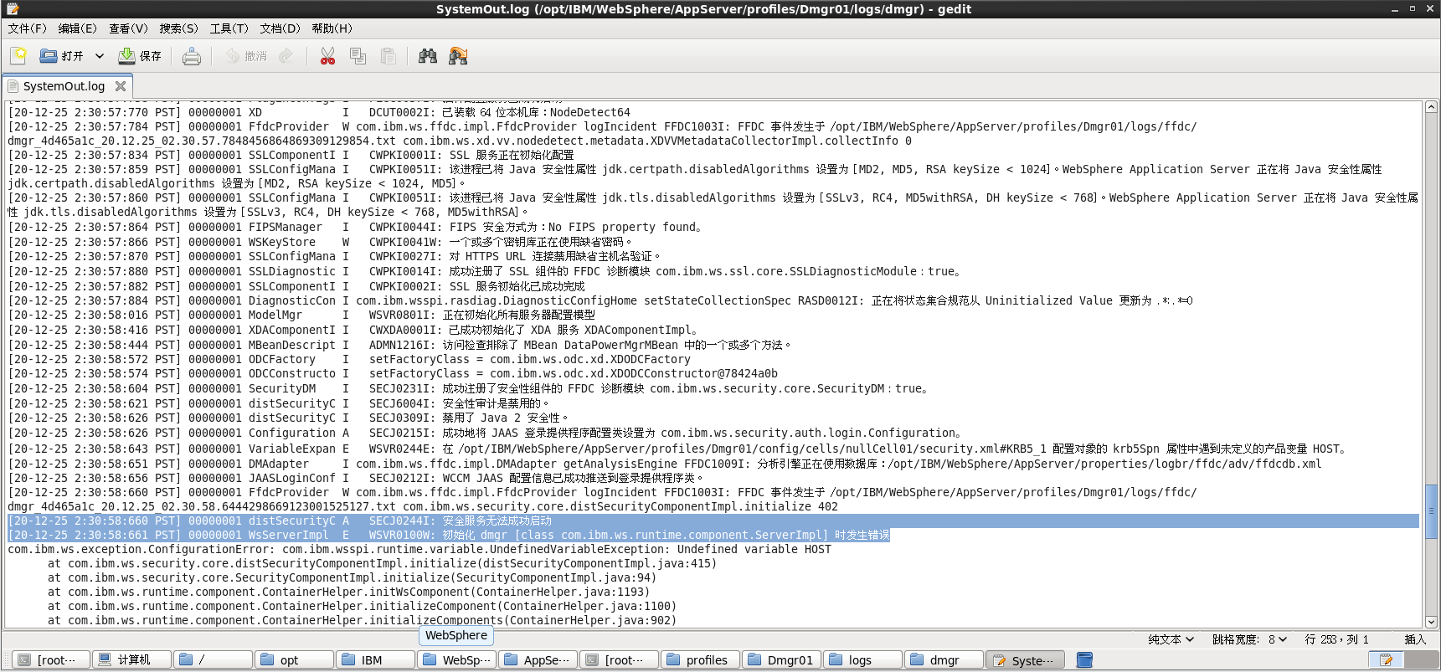Click the ContainerHelper.java:1193 stack trace line

(348, 592)
